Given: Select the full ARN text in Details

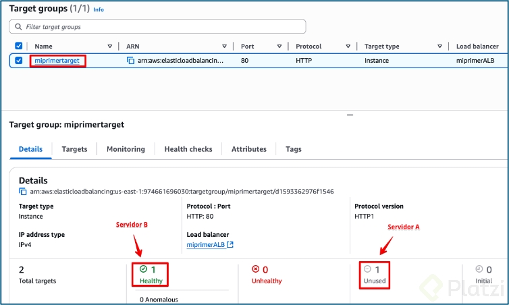Looking at the screenshot, I should click(182, 192).
